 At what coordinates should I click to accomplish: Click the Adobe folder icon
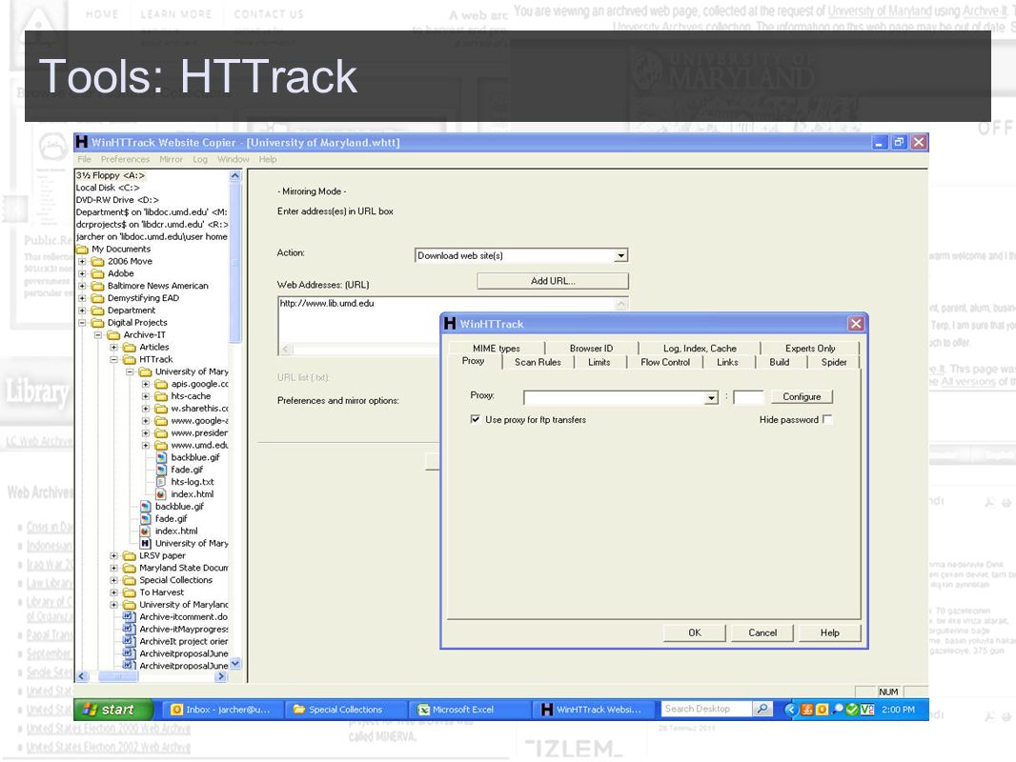point(97,274)
